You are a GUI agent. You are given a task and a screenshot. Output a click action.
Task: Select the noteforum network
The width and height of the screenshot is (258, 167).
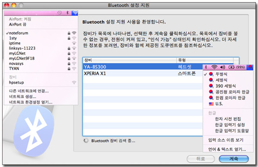pos(41,33)
